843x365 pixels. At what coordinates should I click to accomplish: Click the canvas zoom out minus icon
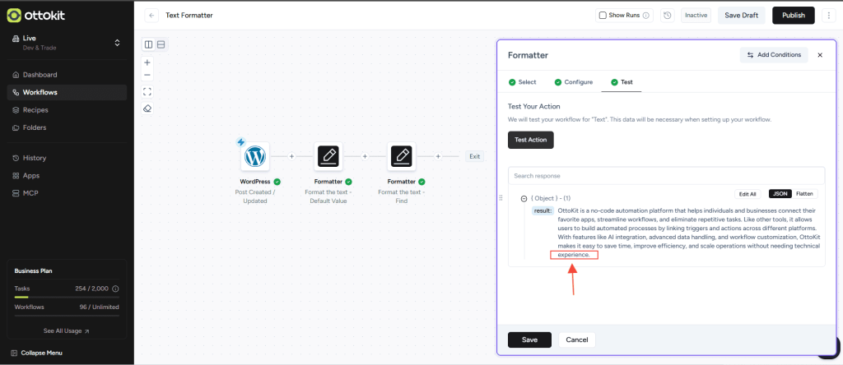(x=147, y=75)
